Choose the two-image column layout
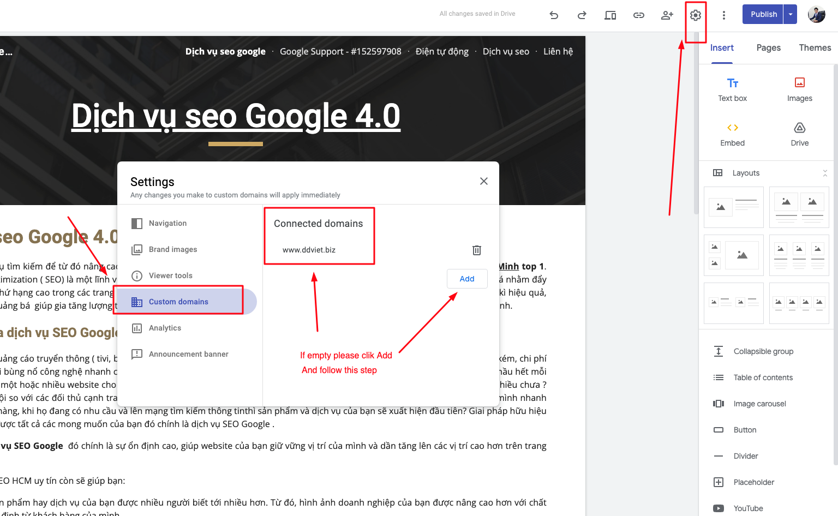This screenshot has width=838, height=516. click(799, 207)
